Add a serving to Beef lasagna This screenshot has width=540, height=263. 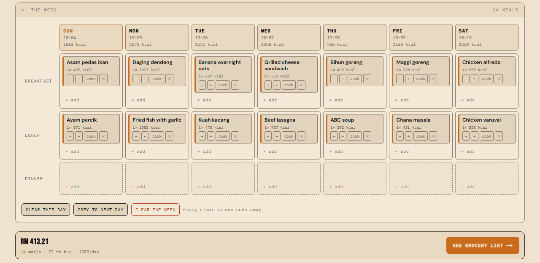pyautogui.click(x=277, y=136)
